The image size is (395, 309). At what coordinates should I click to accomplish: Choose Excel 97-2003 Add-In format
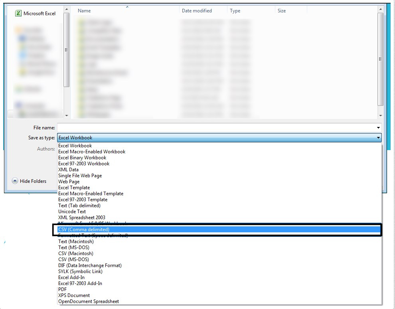coord(219,283)
